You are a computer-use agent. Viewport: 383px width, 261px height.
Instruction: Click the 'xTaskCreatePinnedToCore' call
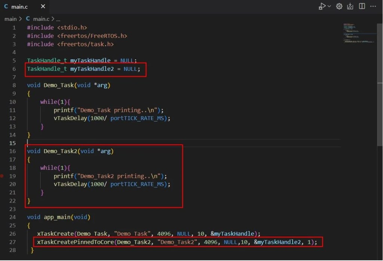point(76,242)
